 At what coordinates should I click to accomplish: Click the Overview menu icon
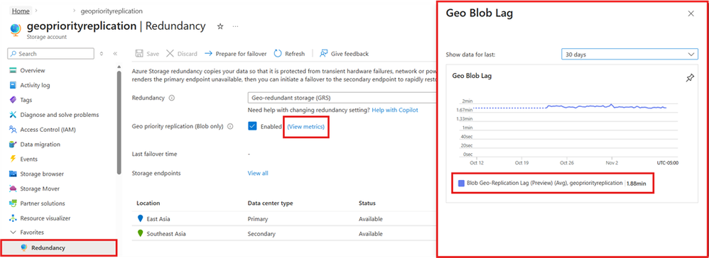click(x=13, y=70)
